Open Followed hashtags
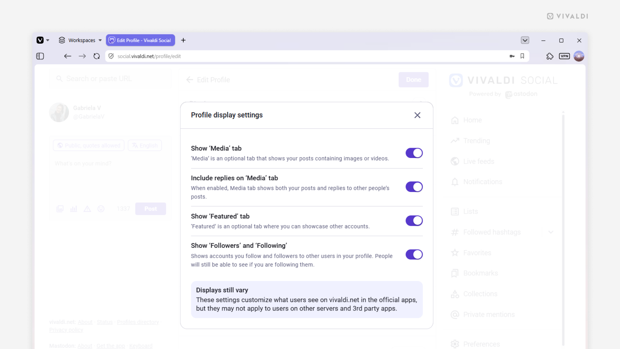Viewport: 620px width, 349px height. coord(486,232)
